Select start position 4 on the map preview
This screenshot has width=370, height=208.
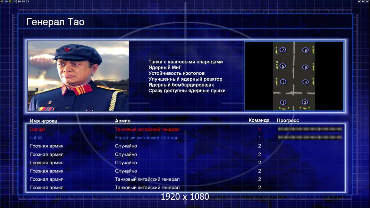[x=305, y=82]
